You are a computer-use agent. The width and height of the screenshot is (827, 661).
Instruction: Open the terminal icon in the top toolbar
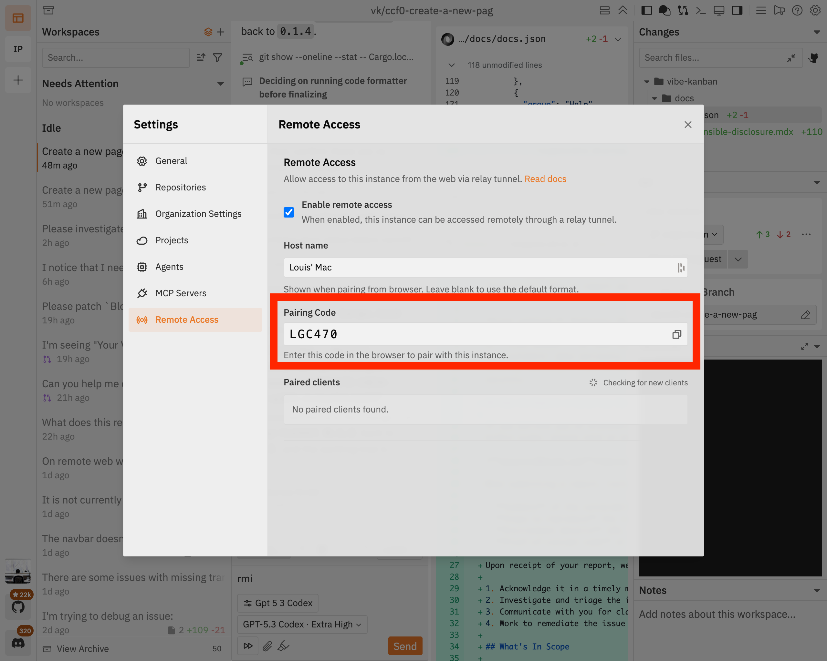coord(701,10)
